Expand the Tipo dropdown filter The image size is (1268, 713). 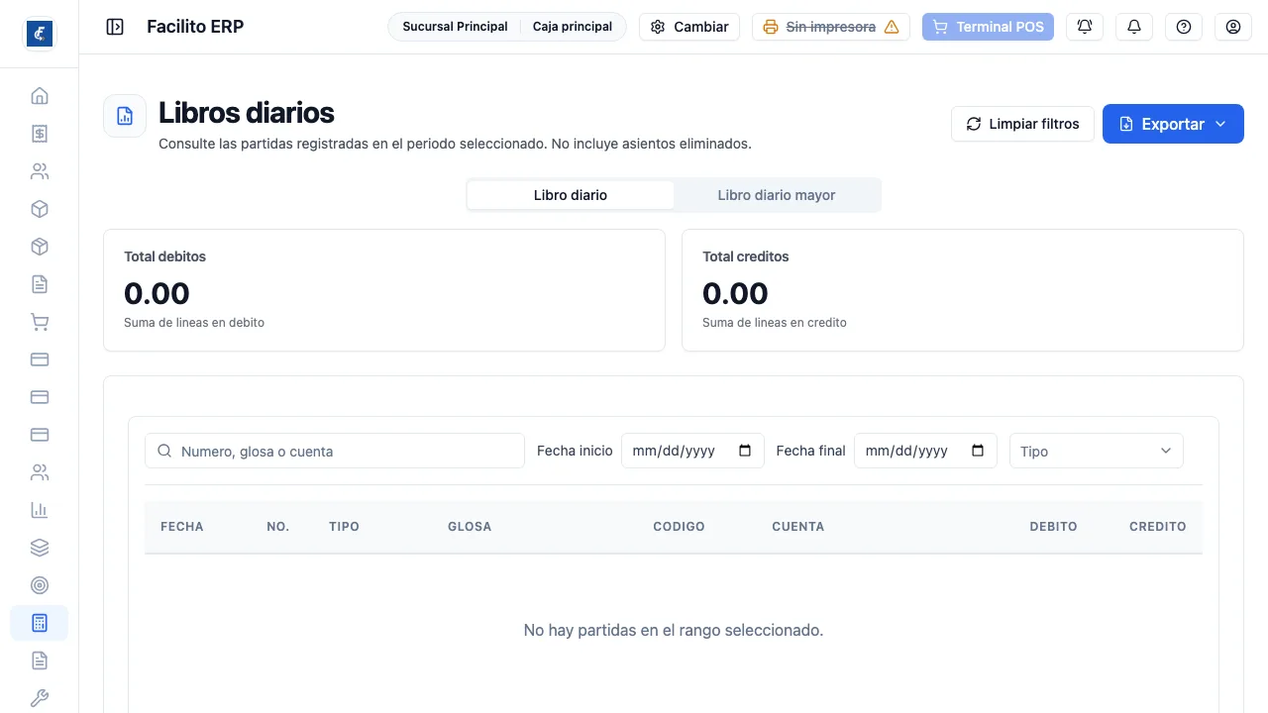(x=1097, y=451)
